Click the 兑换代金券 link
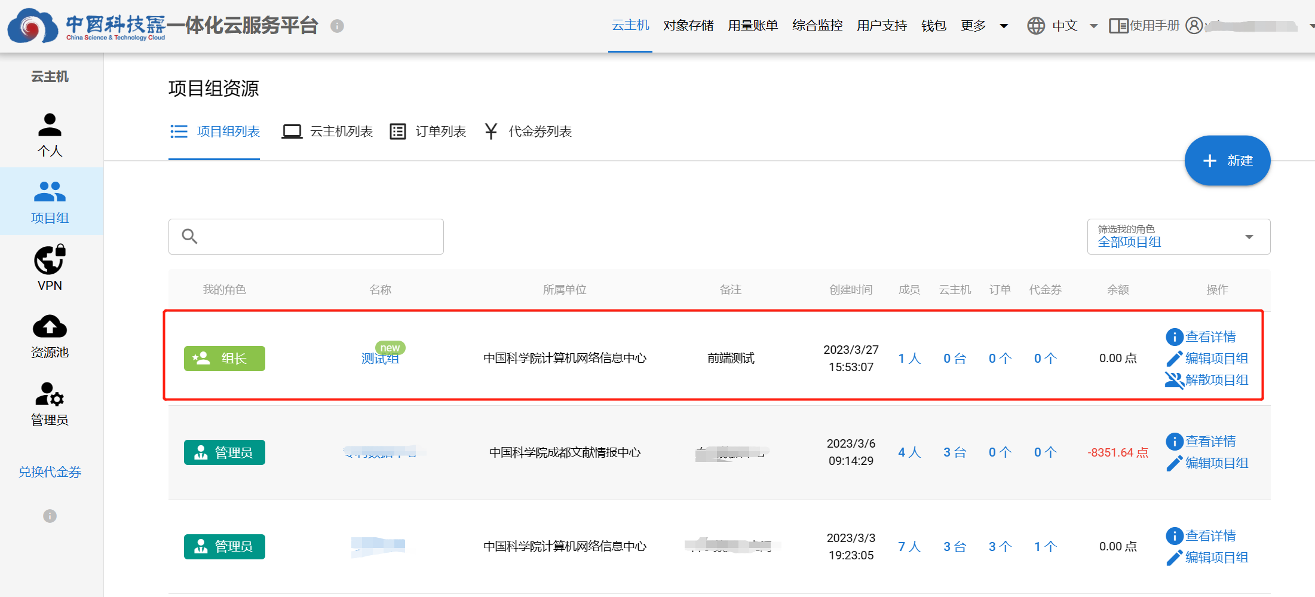 pos(50,472)
